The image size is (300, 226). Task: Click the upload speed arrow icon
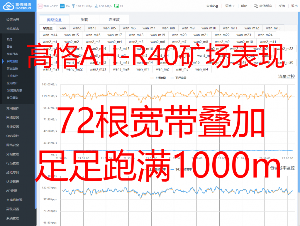click(x=73, y=6)
